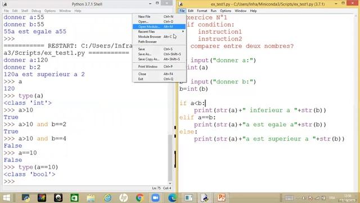Choose Open... in the File menu
Screen dimensions: 360x203
[x=159, y=21]
